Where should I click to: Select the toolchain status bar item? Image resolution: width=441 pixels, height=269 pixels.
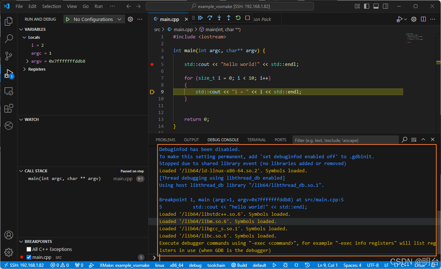tap(216, 265)
